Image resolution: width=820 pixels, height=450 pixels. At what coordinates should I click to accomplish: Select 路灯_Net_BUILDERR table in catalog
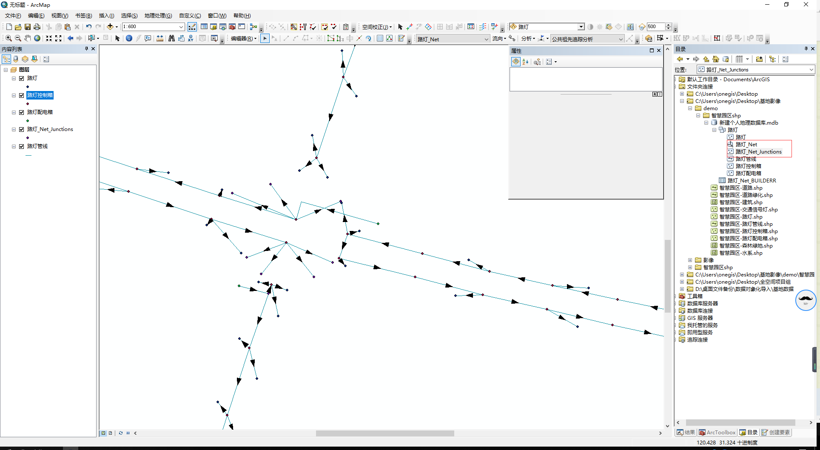pos(752,181)
